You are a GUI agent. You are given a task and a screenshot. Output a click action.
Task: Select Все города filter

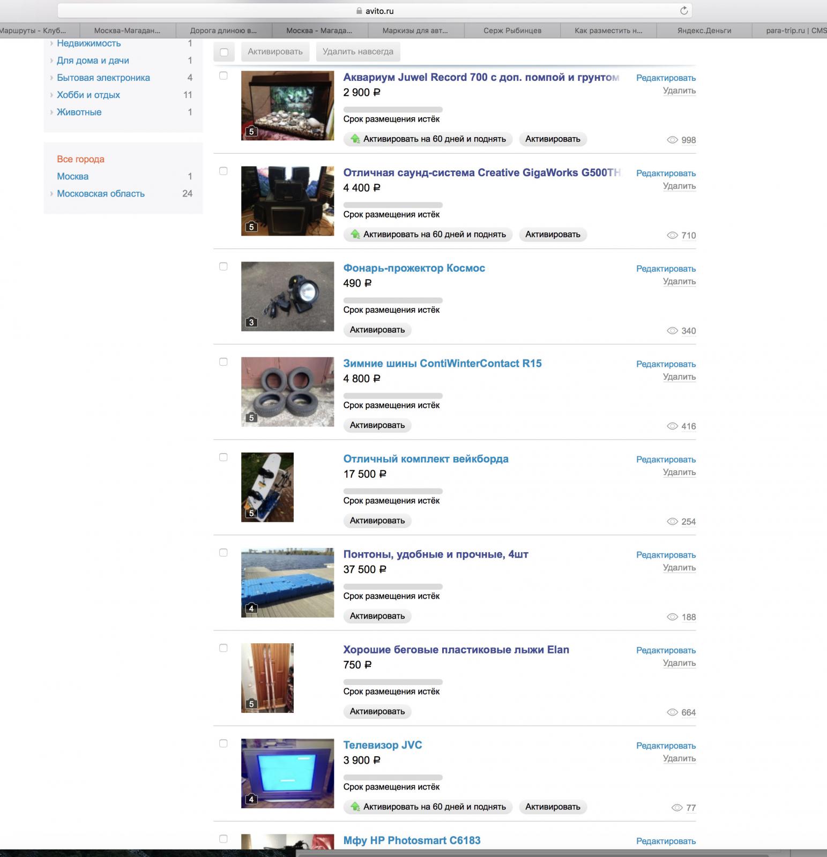pyautogui.click(x=80, y=159)
